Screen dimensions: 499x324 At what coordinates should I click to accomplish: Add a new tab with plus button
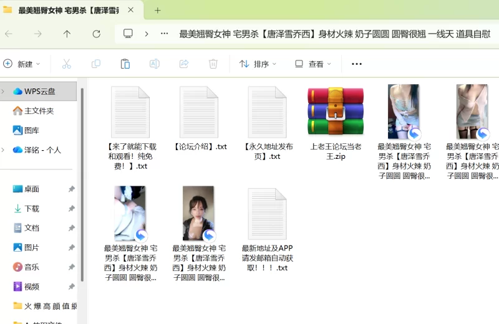(x=157, y=11)
